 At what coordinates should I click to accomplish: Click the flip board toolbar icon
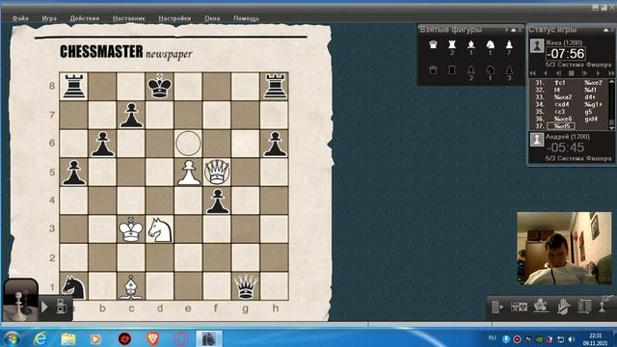(584, 307)
